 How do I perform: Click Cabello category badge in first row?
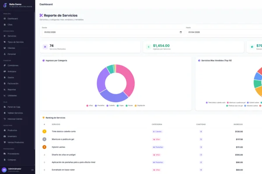(157, 131)
